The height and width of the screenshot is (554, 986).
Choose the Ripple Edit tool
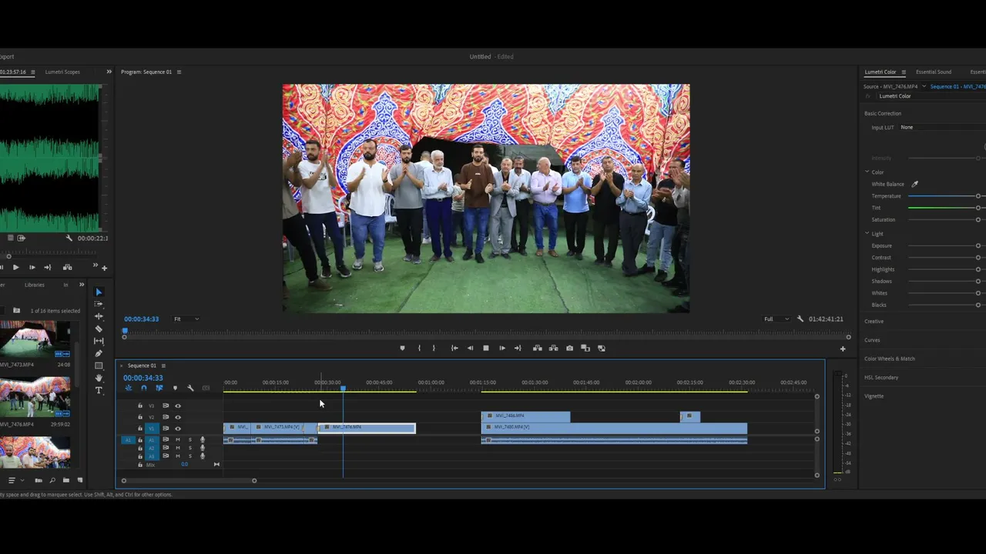[x=99, y=316]
